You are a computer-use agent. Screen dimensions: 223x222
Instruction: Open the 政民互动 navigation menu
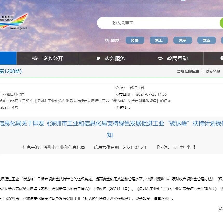click(172, 58)
